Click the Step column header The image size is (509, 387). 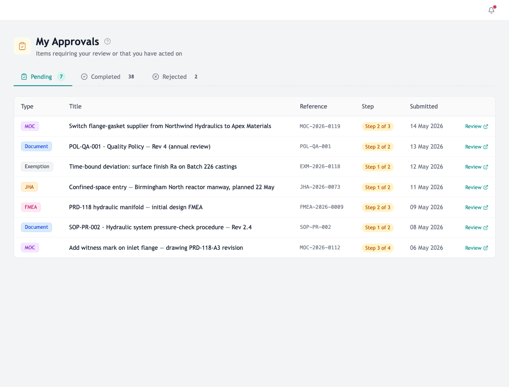[x=368, y=107]
